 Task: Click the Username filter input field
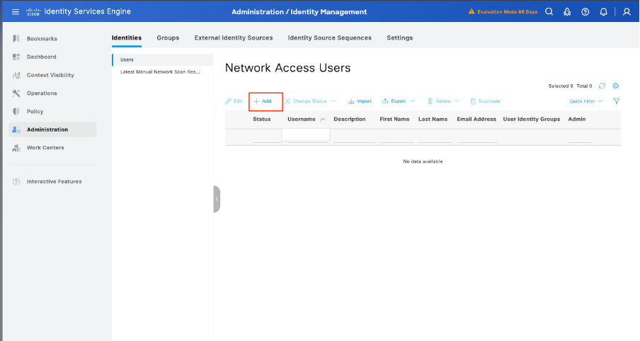click(306, 135)
